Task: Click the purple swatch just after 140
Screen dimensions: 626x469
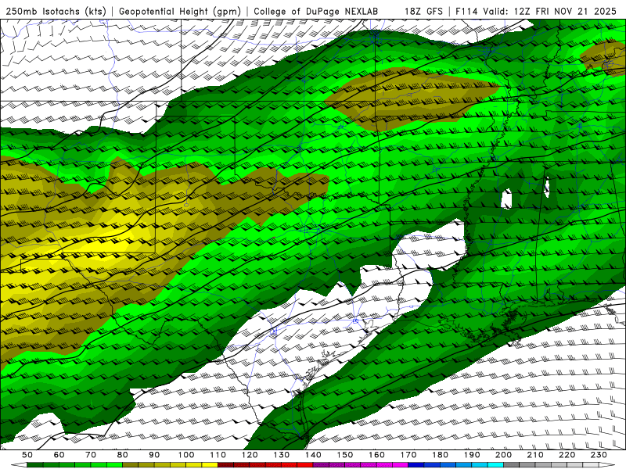Action: click(321, 465)
